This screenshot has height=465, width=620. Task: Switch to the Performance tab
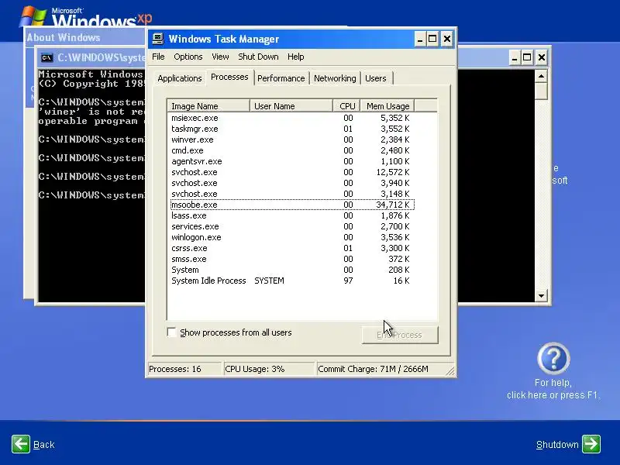[x=281, y=78]
